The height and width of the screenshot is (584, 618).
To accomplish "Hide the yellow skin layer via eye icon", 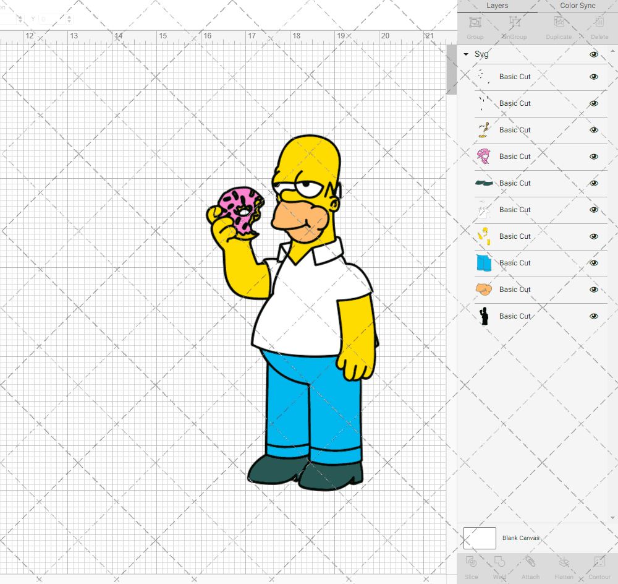I will click(593, 236).
